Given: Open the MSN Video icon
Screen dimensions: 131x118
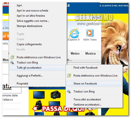Looking at the screenshot, I should pyautogui.click(x=90, y=33).
